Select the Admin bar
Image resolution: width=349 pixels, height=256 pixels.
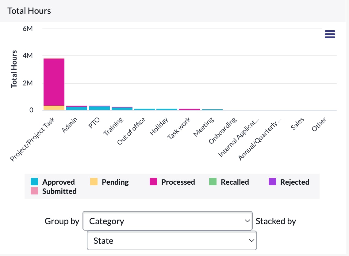77,107
